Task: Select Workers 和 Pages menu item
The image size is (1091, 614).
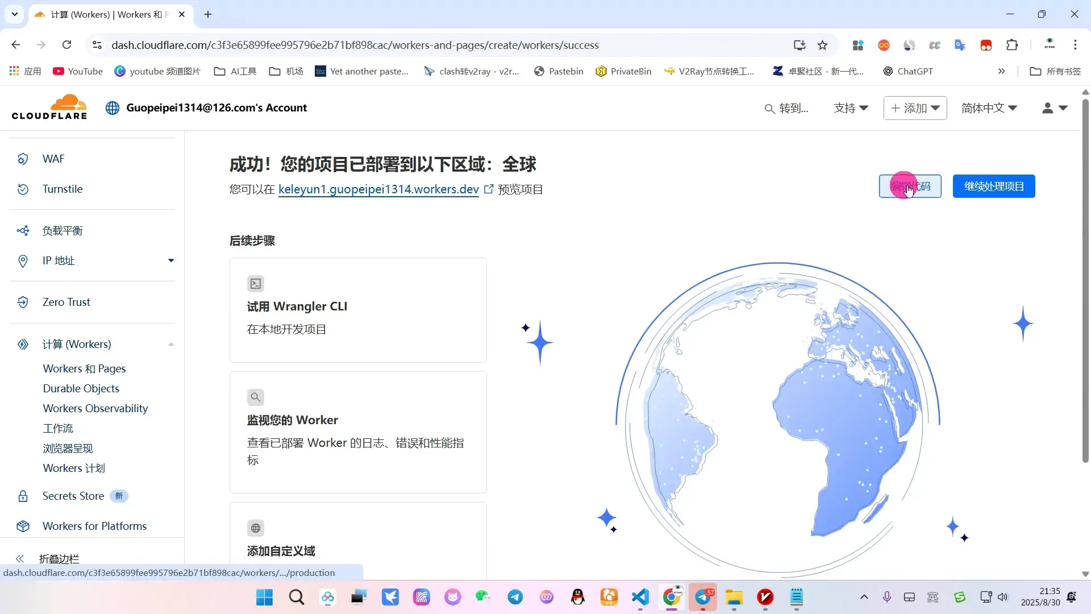Action: click(84, 368)
